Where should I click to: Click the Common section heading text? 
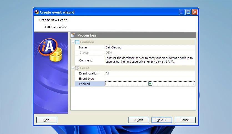tap(87, 42)
